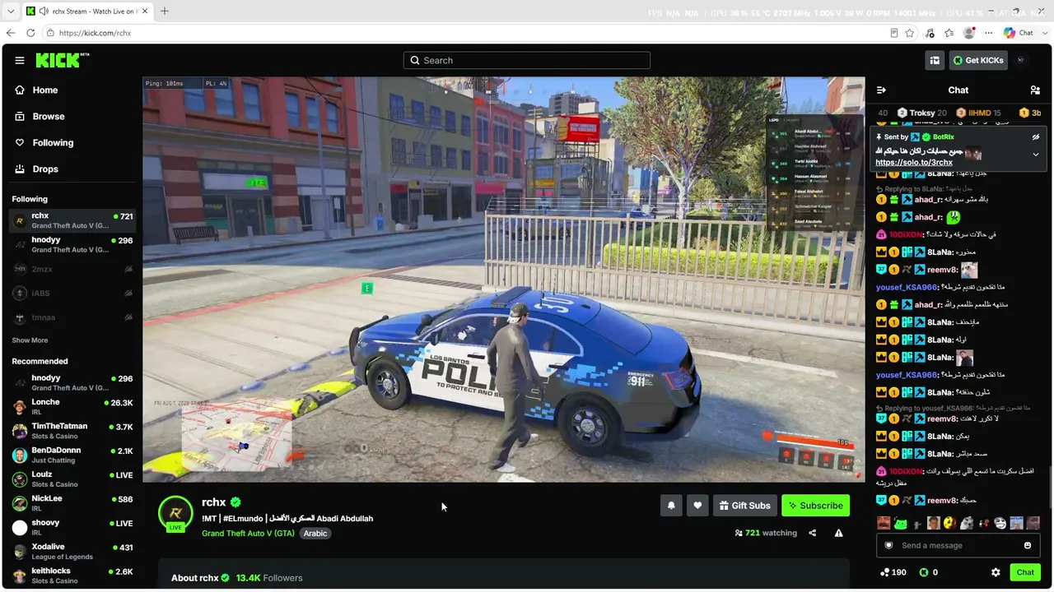Collapse the chat panel arrow icon
Screen dimensions: 1054x592
(881, 90)
